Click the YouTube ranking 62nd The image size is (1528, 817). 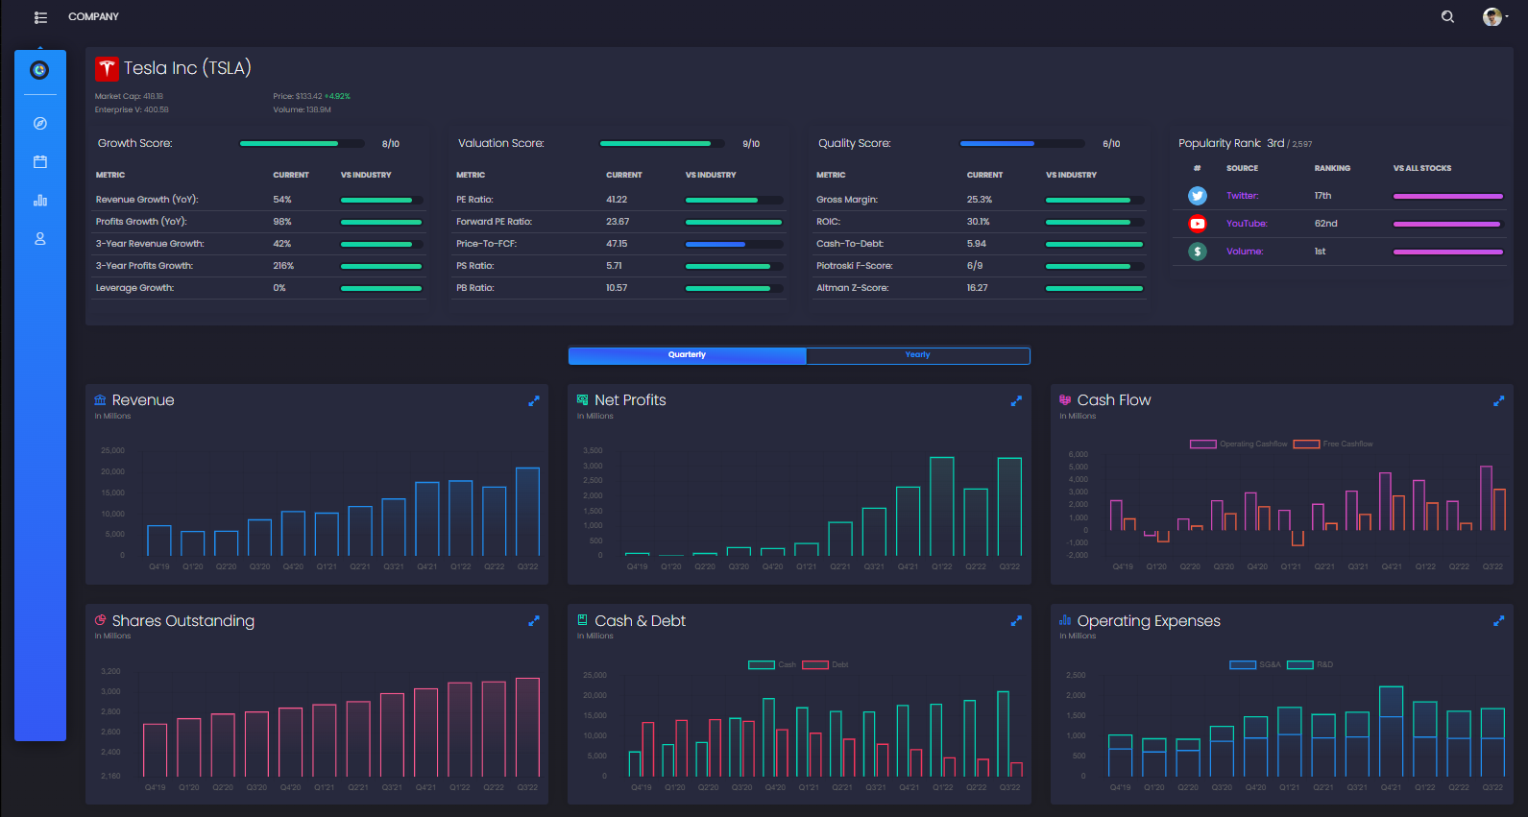point(1326,224)
